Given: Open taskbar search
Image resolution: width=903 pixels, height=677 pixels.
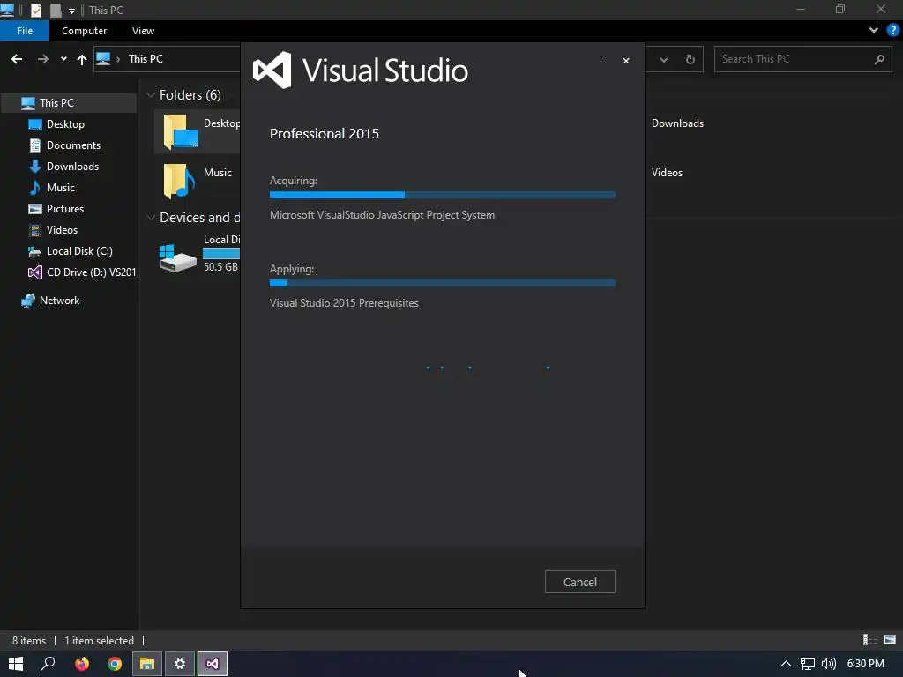Looking at the screenshot, I should 48,664.
